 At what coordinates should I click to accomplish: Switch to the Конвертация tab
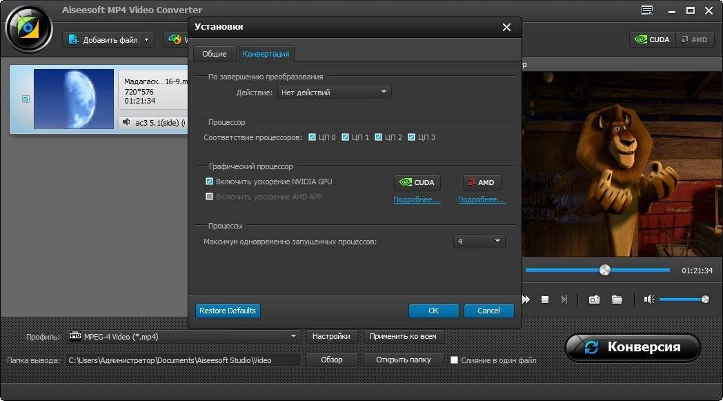[x=266, y=54]
